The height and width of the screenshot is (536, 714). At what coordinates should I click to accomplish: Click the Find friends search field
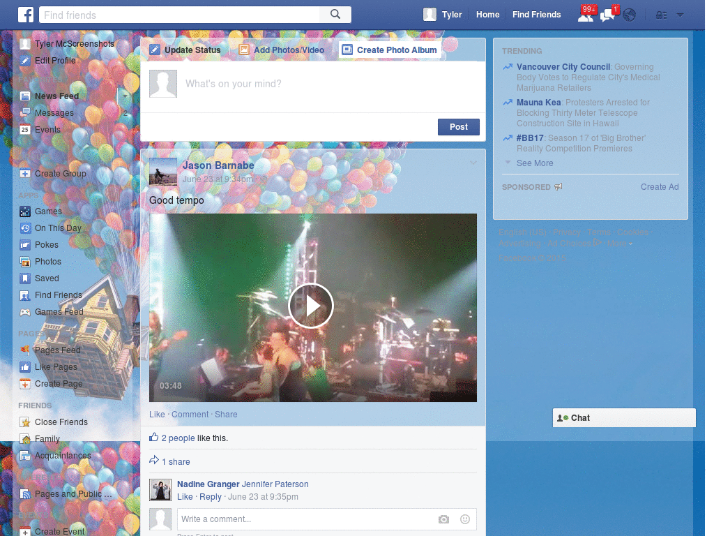click(x=180, y=15)
